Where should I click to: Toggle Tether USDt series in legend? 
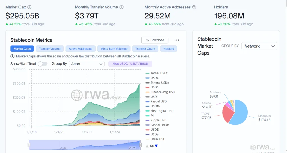pos(159,73)
